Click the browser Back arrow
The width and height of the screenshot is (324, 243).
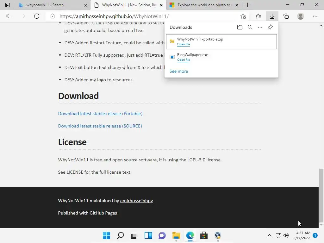pyautogui.click(x=9, y=16)
